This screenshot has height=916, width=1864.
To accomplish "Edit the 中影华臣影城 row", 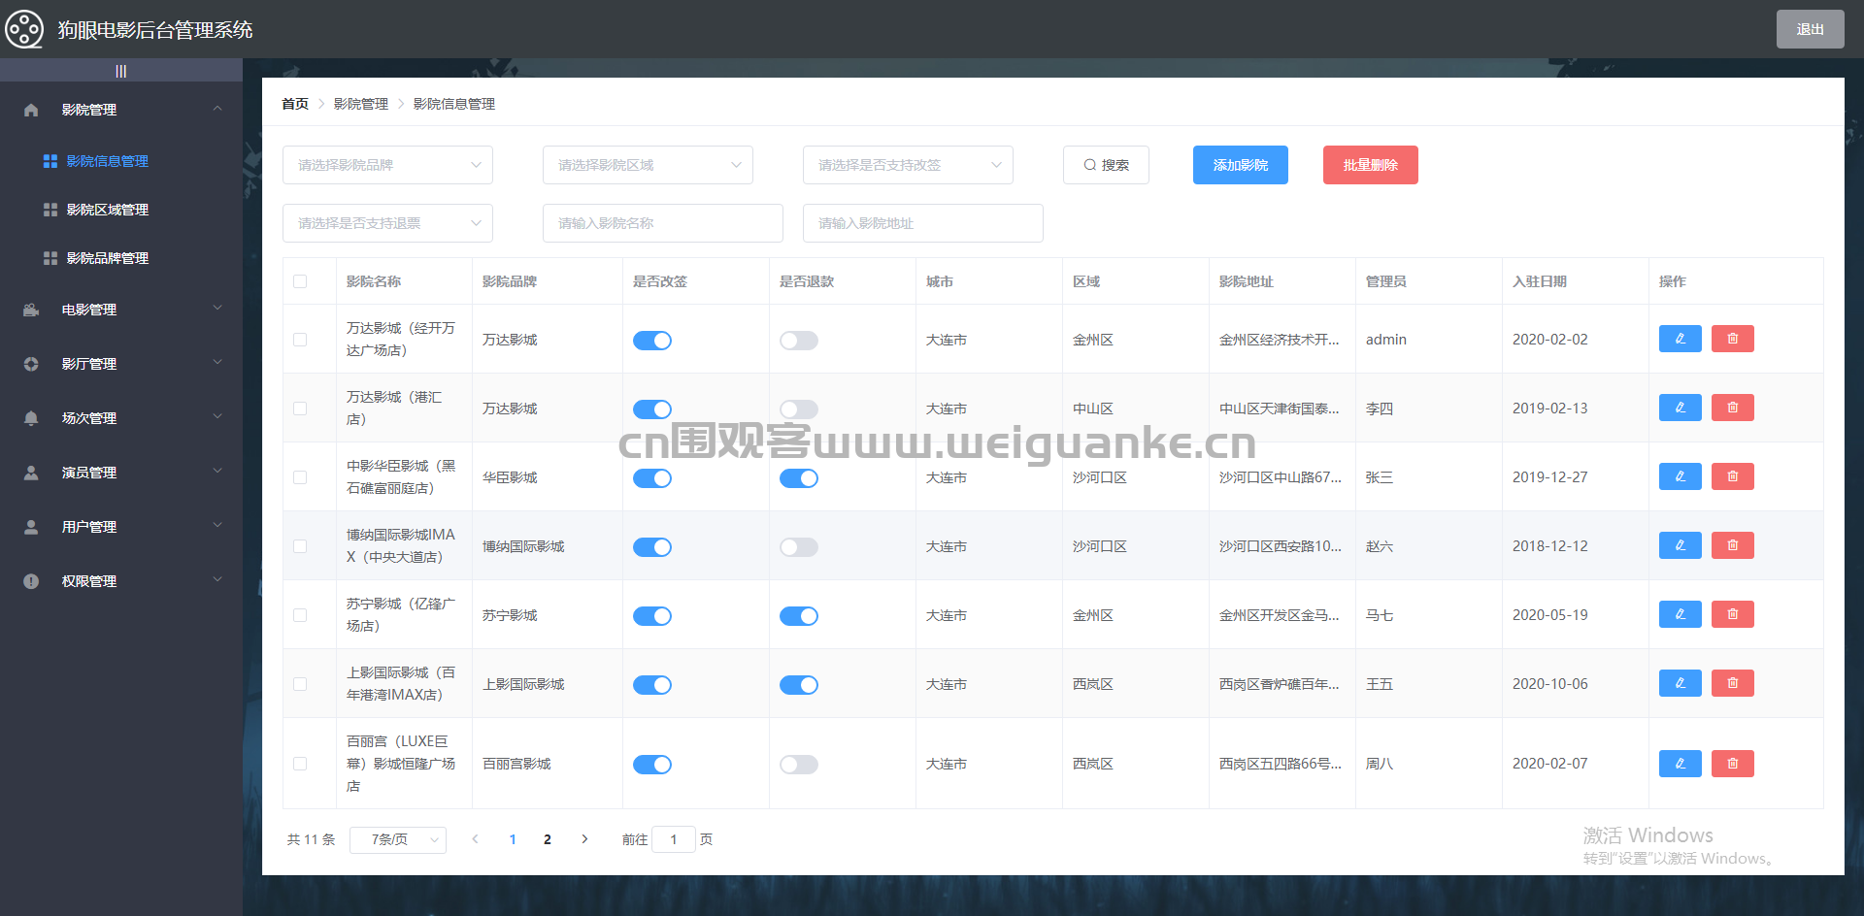I will point(1681,476).
